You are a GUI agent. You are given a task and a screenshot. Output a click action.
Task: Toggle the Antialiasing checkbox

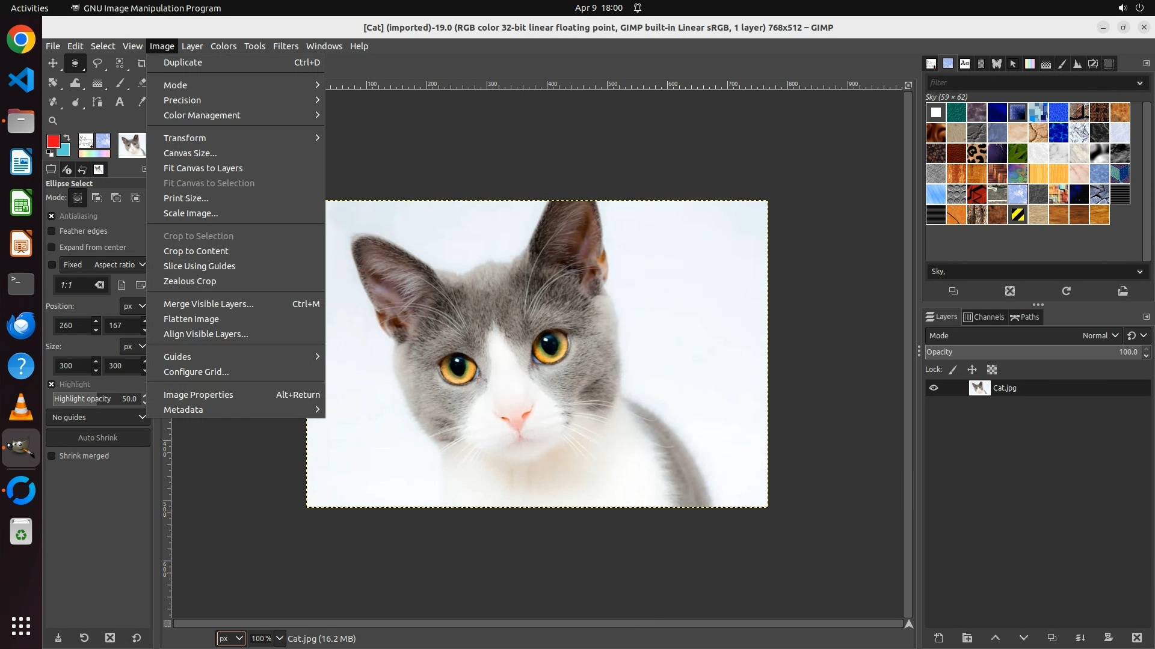[52, 216]
